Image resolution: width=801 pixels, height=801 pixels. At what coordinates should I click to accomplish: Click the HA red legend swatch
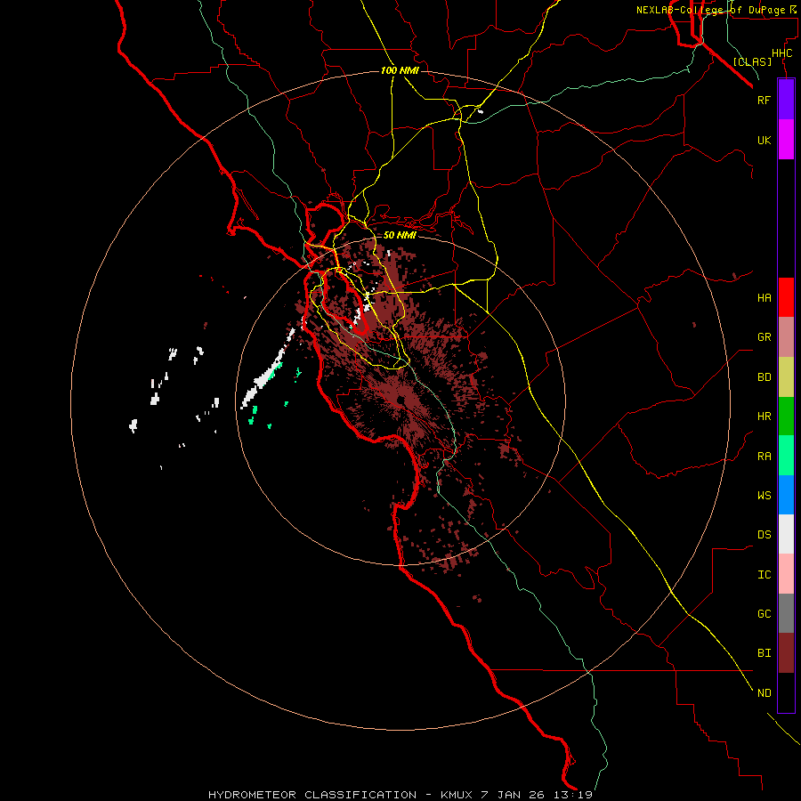(x=786, y=297)
